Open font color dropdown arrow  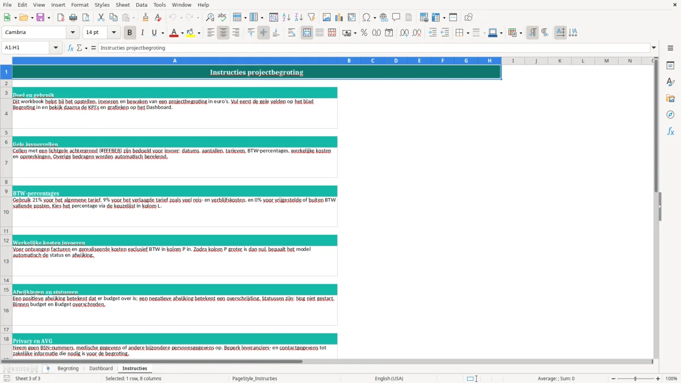pyautogui.click(x=182, y=33)
